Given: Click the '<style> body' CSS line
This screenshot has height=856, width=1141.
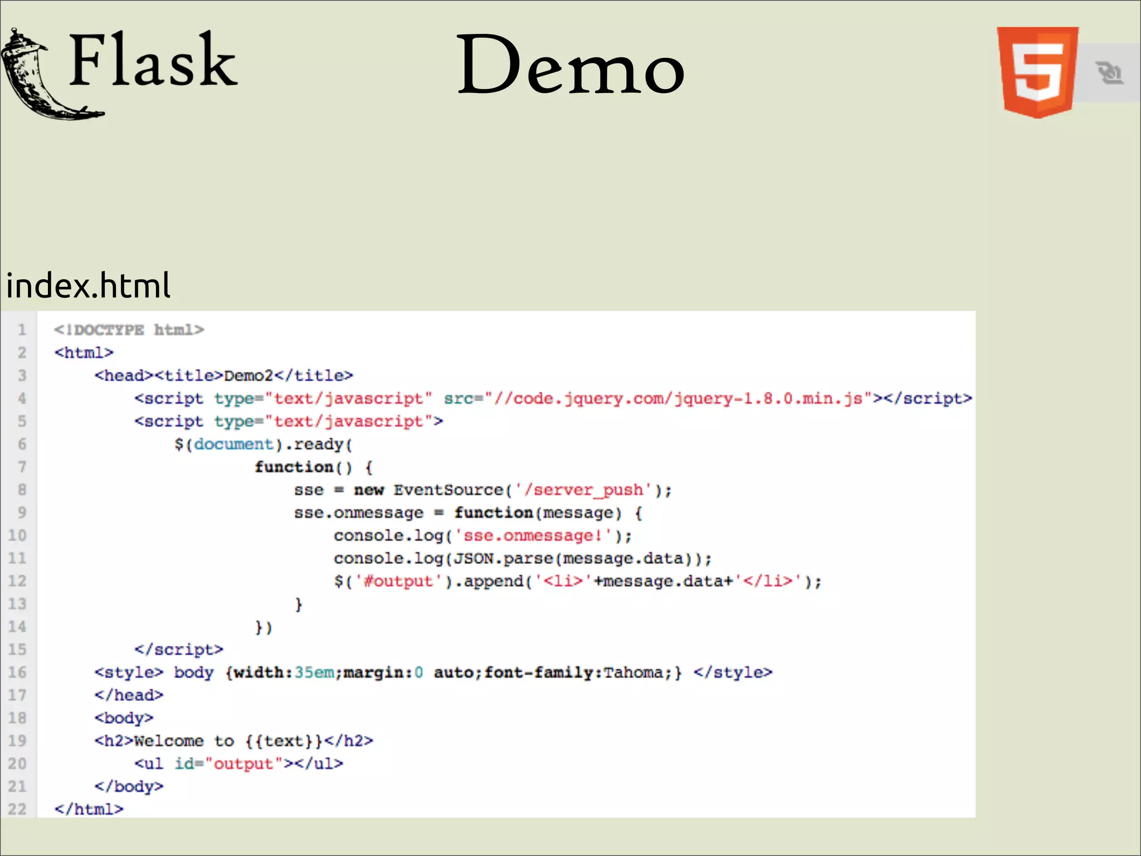Looking at the screenshot, I should click(433, 673).
